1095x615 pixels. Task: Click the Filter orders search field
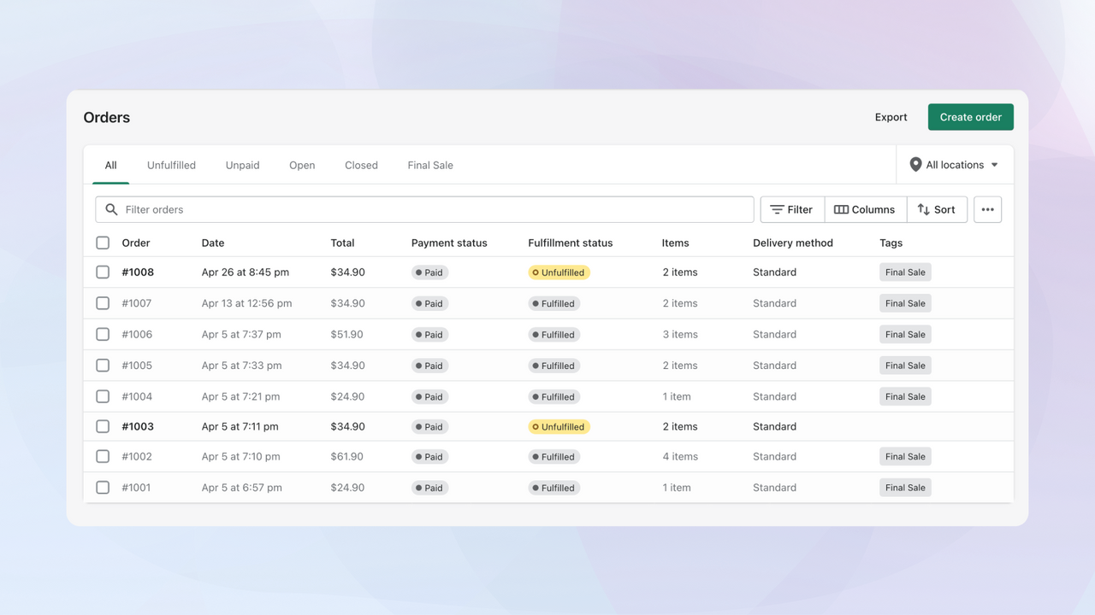click(x=342, y=209)
